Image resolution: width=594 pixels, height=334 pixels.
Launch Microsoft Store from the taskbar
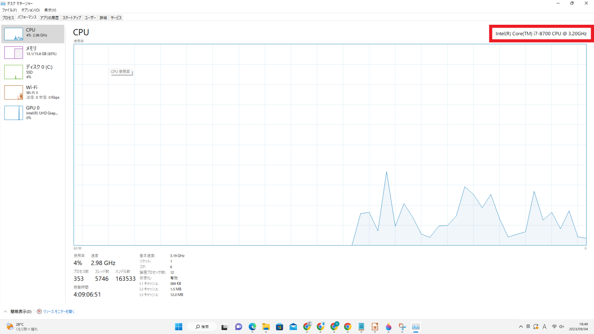279,327
